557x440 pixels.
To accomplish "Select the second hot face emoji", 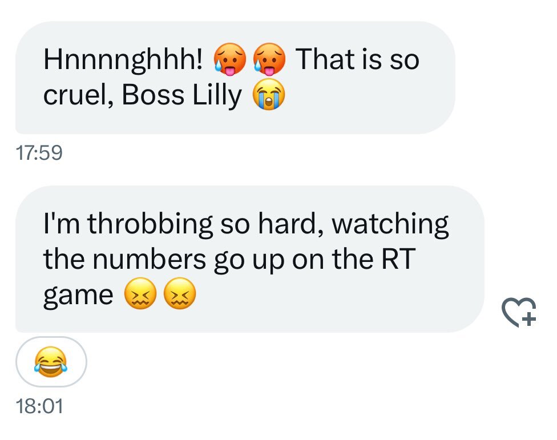I will click(x=269, y=59).
